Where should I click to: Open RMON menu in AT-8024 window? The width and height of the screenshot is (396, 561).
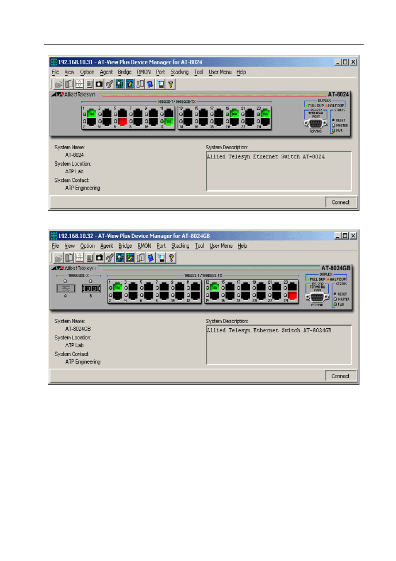click(144, 72)
